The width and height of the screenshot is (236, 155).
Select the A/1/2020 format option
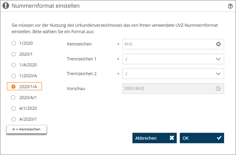click(13, 109)
